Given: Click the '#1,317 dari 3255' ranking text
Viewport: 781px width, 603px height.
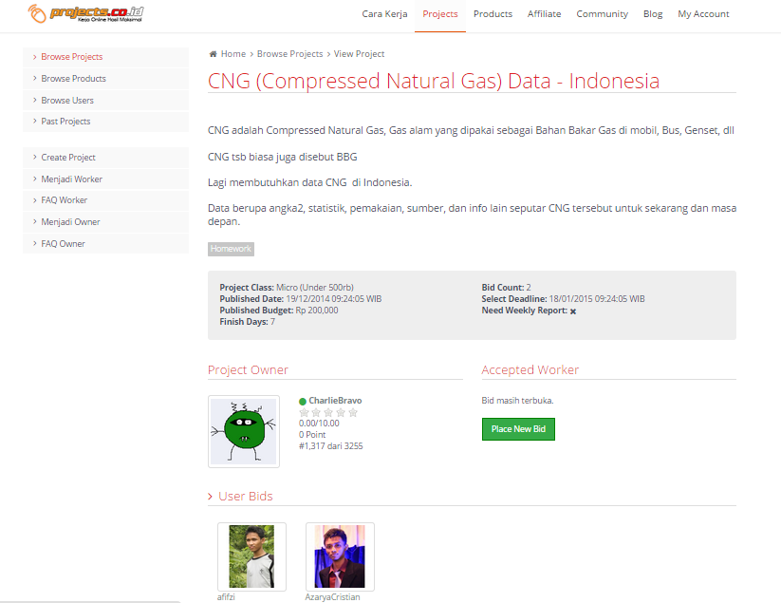Looking at the screenshot, I should coord(331,446).
